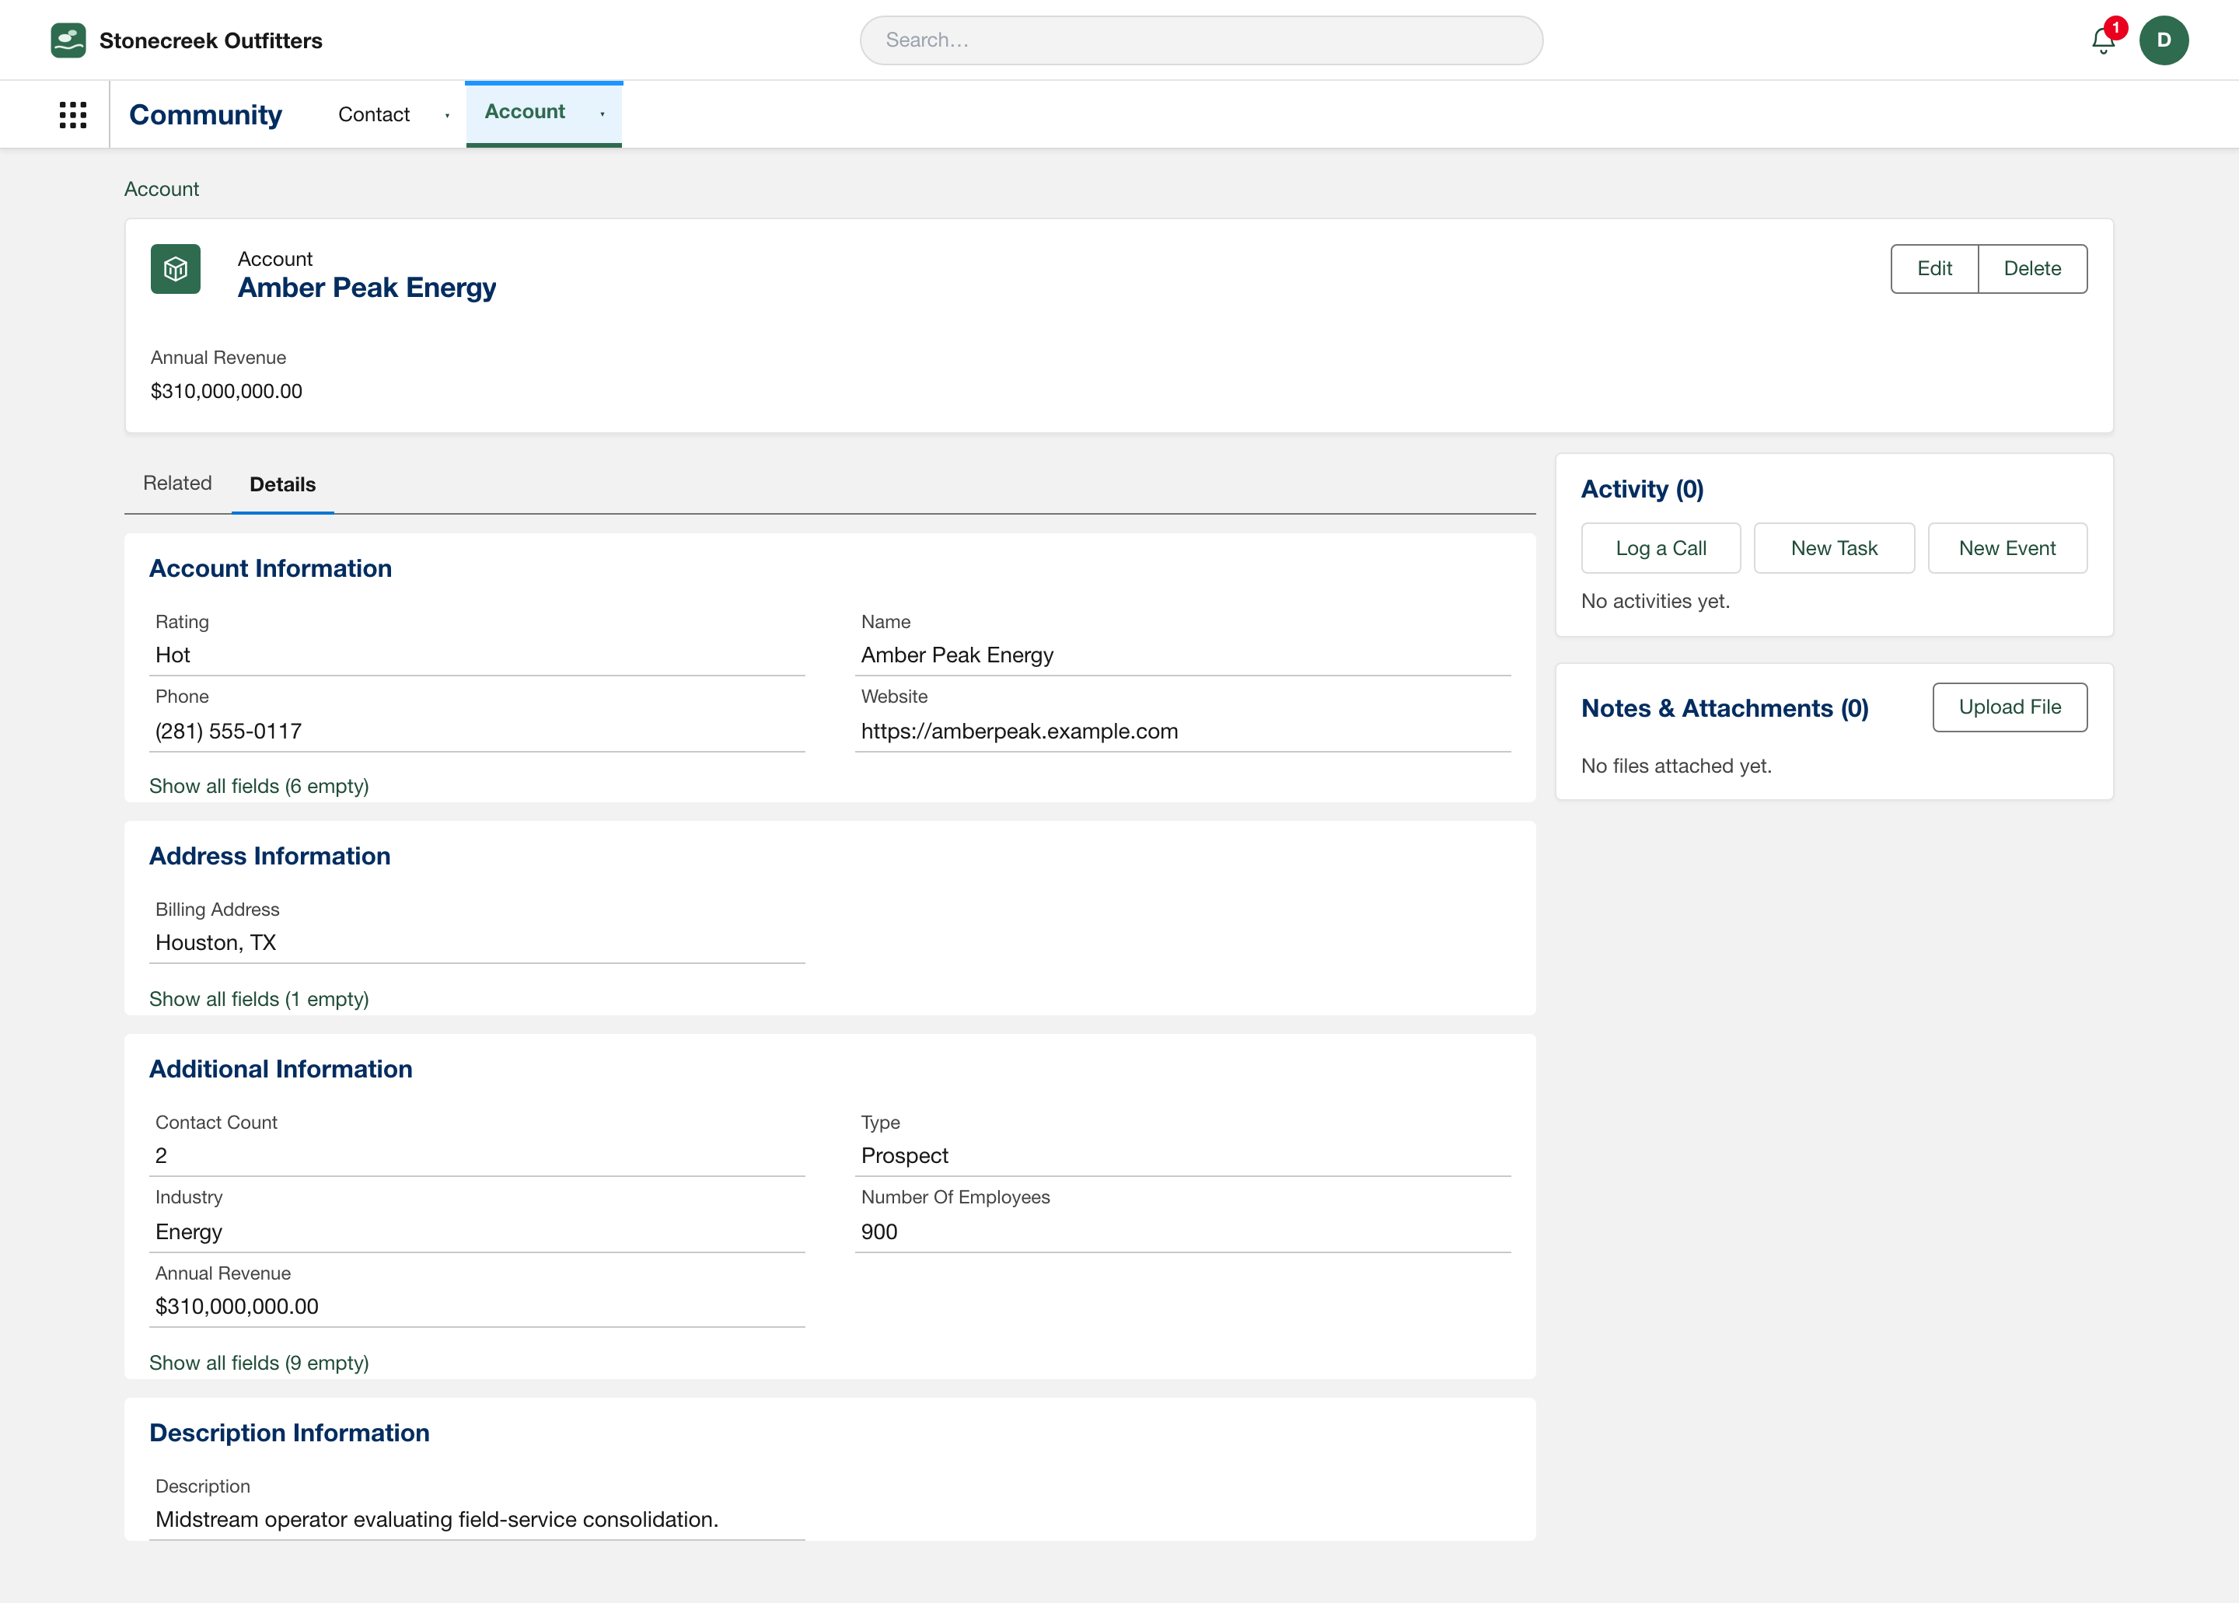Click the Number Of Employees value 900
This screenshot has height=1603, width=2239.
(x=878, y=1232)
